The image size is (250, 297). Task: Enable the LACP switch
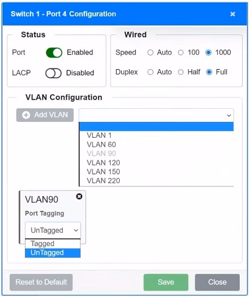click(x=53, y=73)
